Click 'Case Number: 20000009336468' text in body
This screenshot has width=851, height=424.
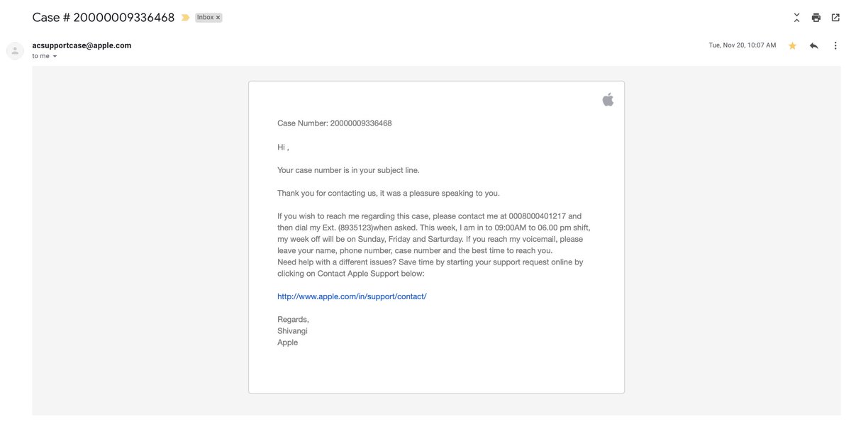click(x=335, y=123)
